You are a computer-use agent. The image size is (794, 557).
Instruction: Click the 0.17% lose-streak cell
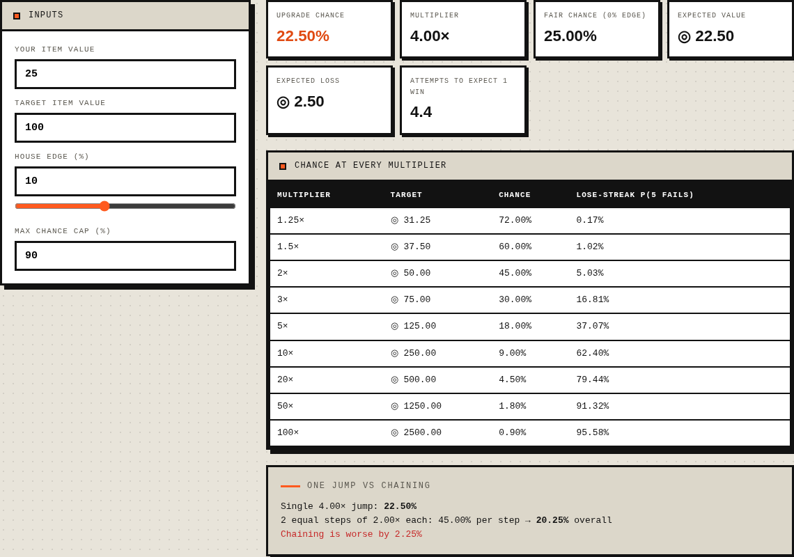point(590,220)
